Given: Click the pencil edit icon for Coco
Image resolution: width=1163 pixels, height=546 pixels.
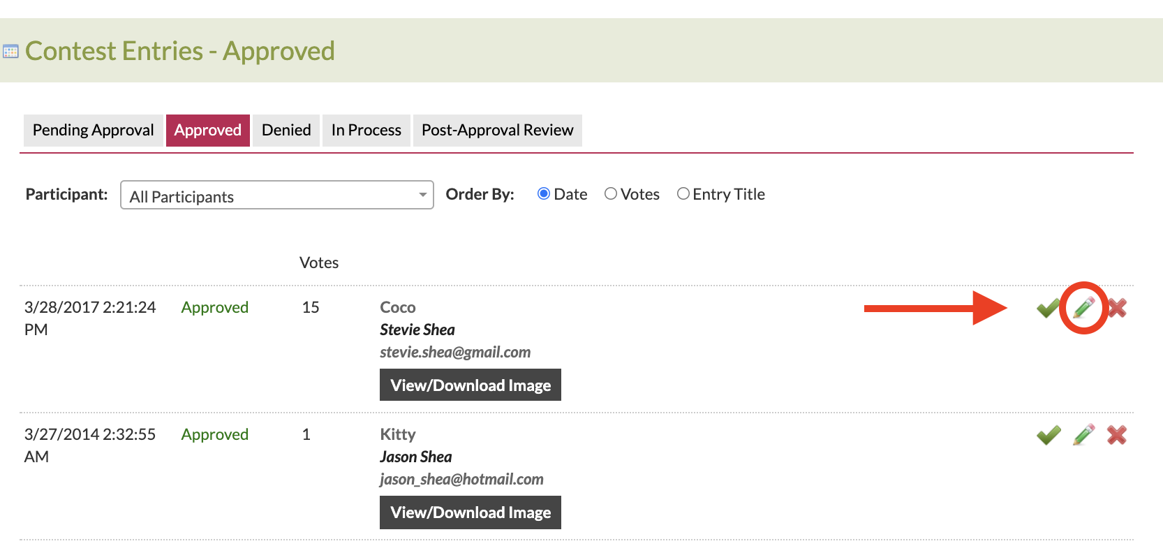Looking at the screenshot, I should 1083,308.
